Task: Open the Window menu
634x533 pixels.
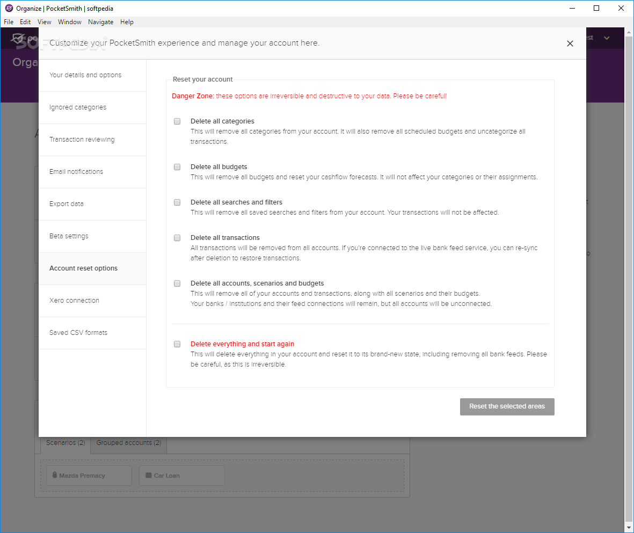Action: coord(70,22)
